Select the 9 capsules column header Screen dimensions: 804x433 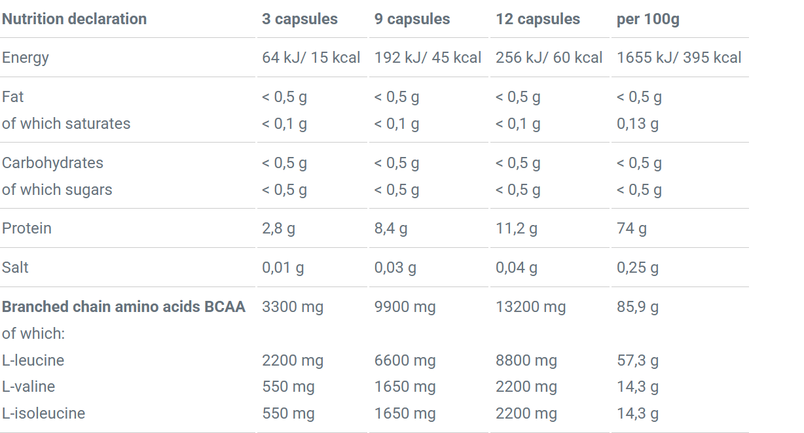click(x=412, y=19)
